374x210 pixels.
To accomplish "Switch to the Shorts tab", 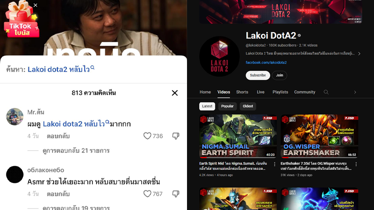I will click(x=242, y=92).
